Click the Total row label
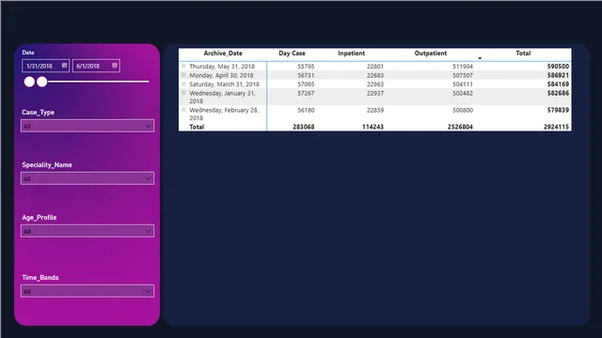Viewport: 602px width, 338px height. (x=197, y=127)
